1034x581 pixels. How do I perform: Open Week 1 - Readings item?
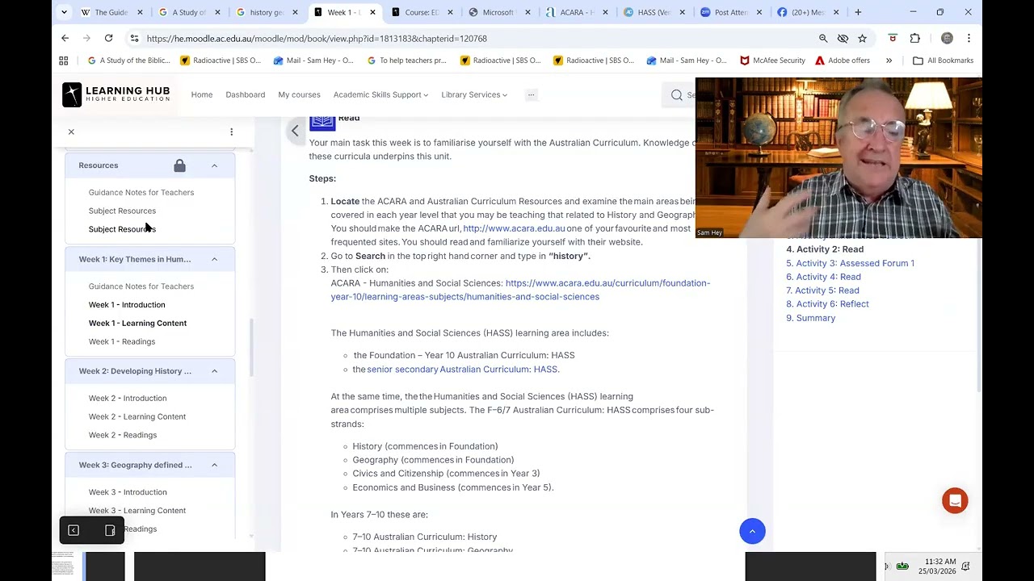tap(122, 342)
